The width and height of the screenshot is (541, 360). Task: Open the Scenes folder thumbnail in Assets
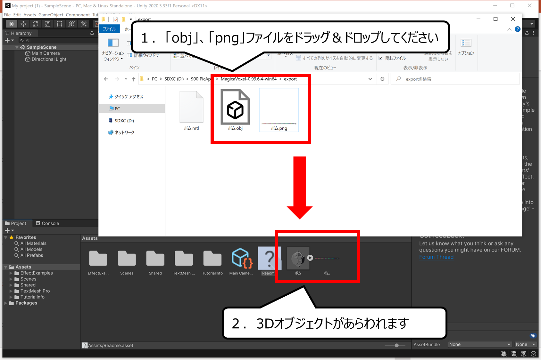(127, 258)
